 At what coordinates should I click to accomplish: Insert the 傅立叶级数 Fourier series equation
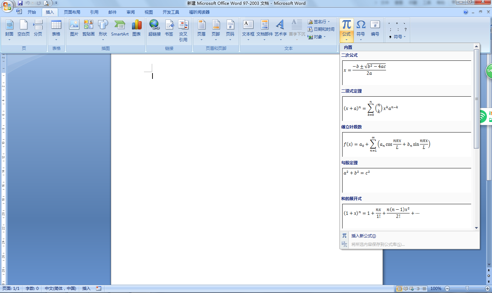[407, 144]
